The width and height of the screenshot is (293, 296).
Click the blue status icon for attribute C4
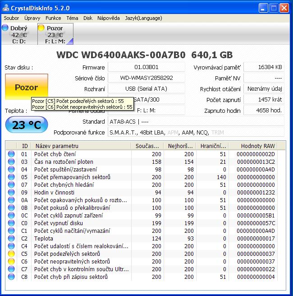11,246
